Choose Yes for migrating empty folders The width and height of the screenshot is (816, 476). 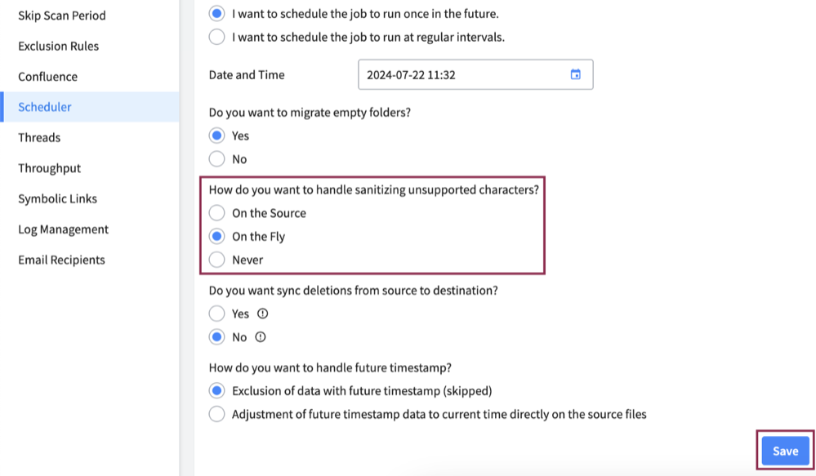point(216,136)
